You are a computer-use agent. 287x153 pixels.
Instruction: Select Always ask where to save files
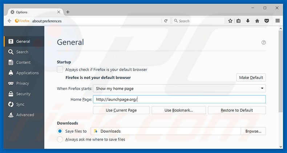click(x=60, y=139)
